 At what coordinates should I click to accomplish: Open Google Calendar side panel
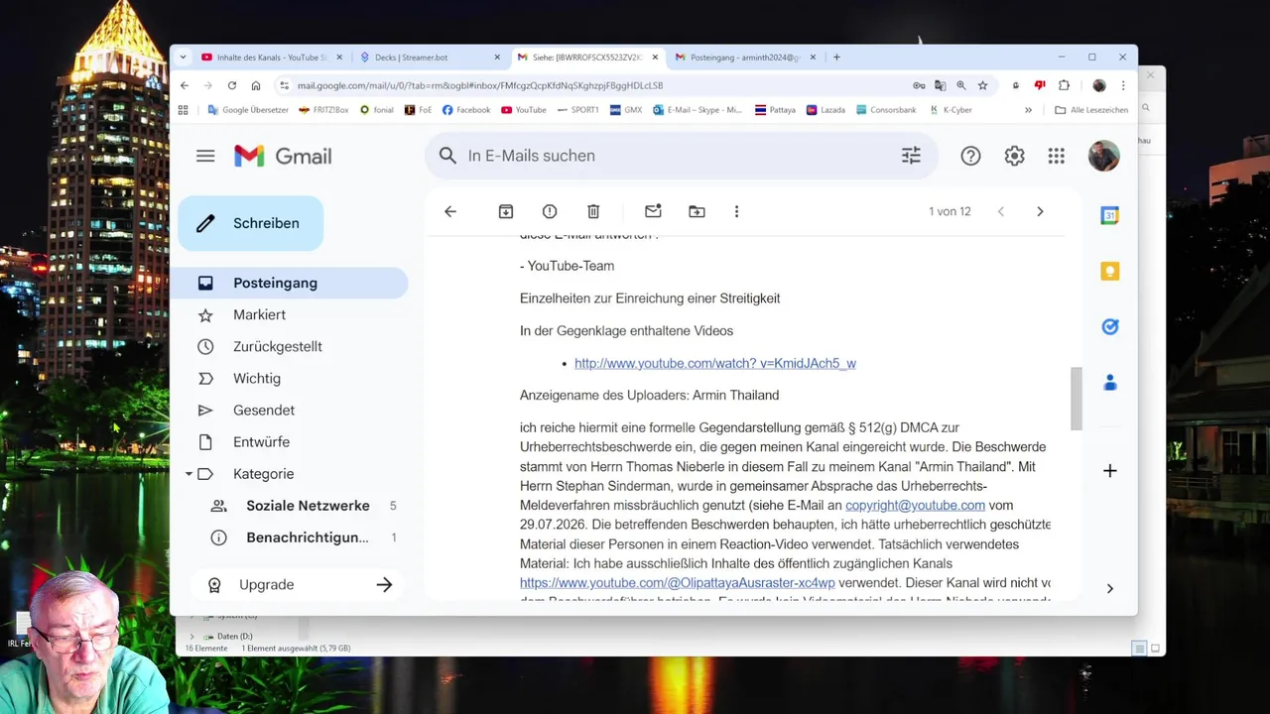pos(1110,215)
